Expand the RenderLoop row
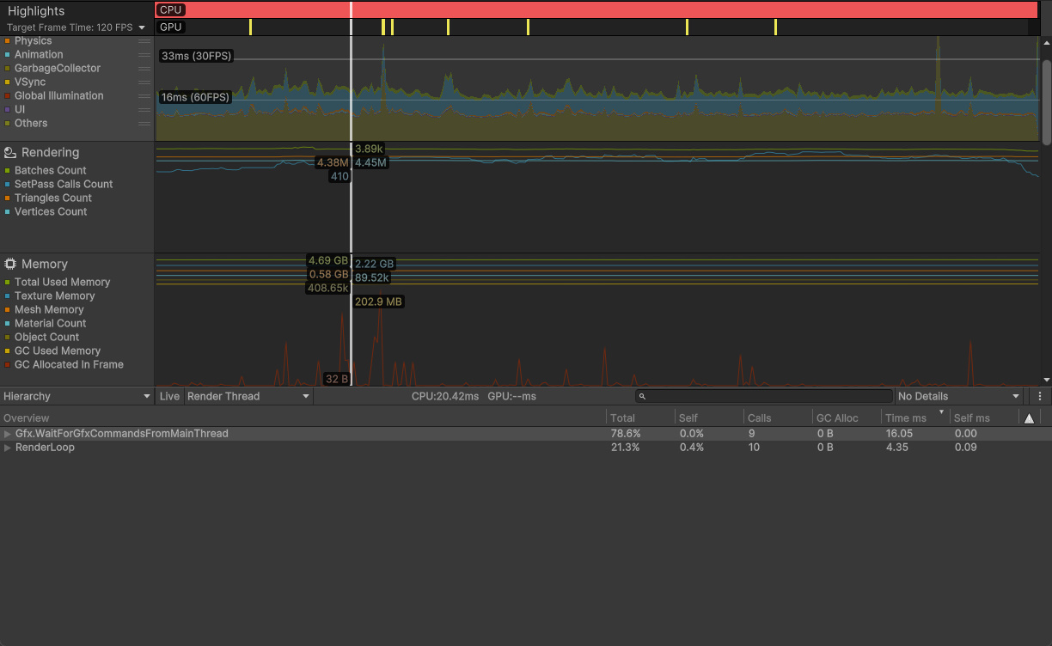 (x=8, y=448)
